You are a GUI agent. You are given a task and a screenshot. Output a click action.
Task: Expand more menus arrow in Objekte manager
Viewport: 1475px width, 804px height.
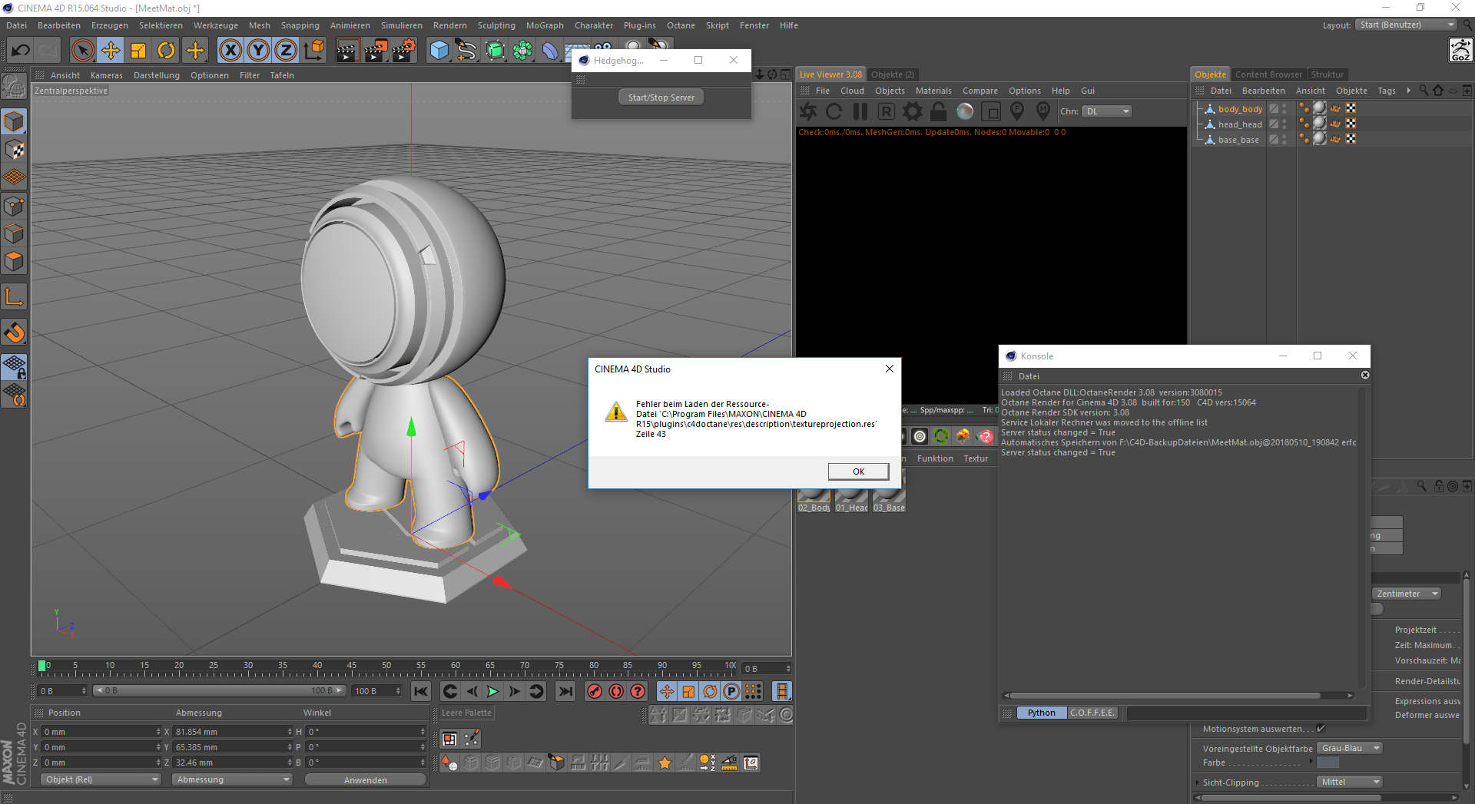click(1408, 91)
